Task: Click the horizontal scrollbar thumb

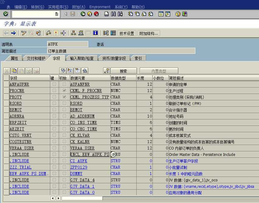Action: click(82, 198)
